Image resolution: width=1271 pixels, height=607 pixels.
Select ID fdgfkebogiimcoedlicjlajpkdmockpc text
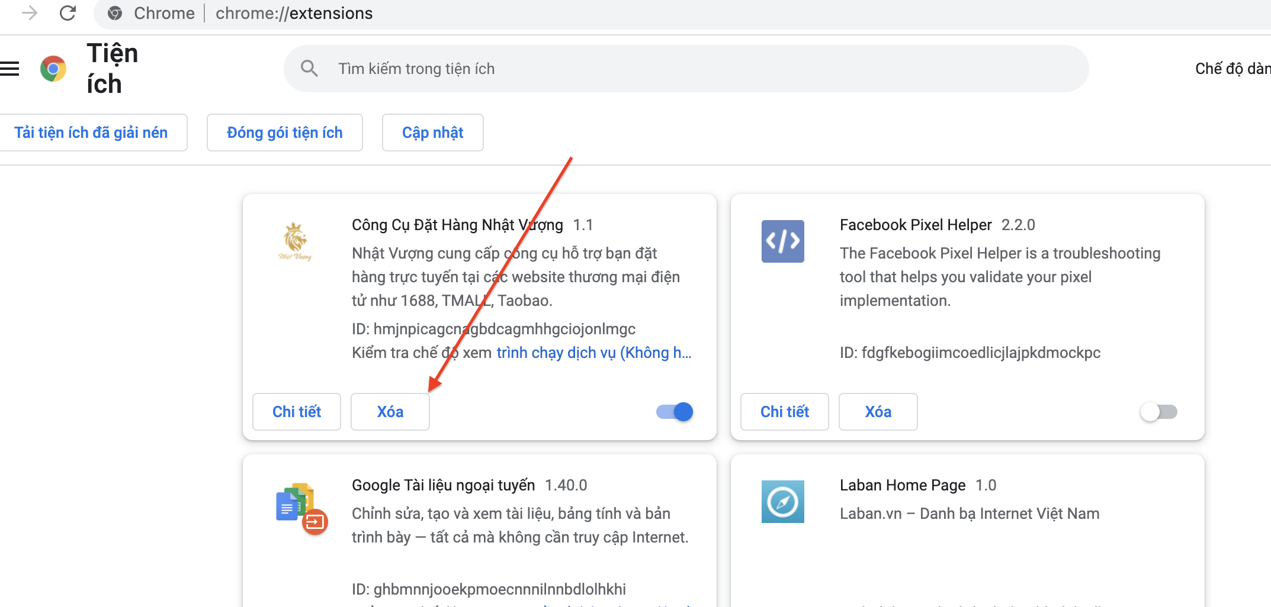(970, 353)
